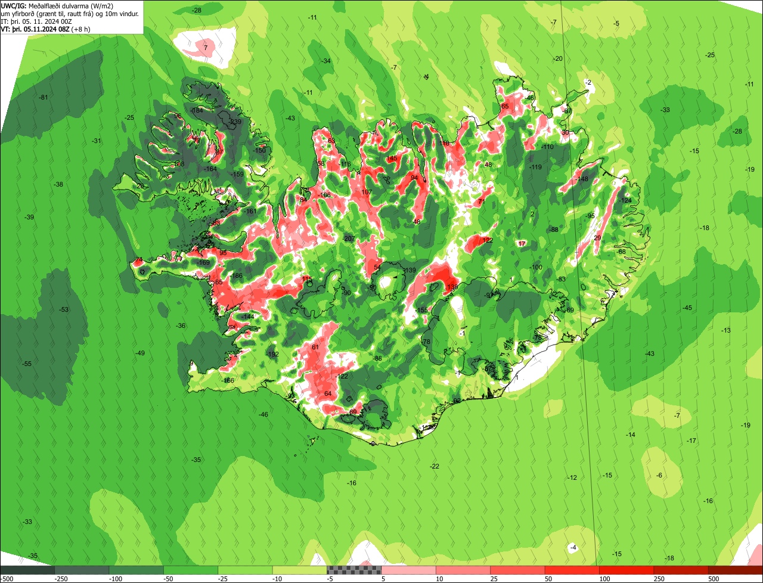Select the map value '107'
Viewport: 763px width, 583px height.
coord(367,192)
